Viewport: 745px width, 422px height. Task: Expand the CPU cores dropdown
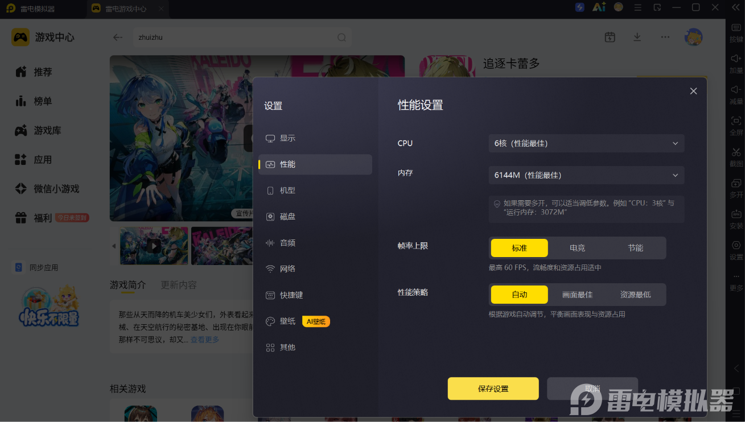click(586, 143)
